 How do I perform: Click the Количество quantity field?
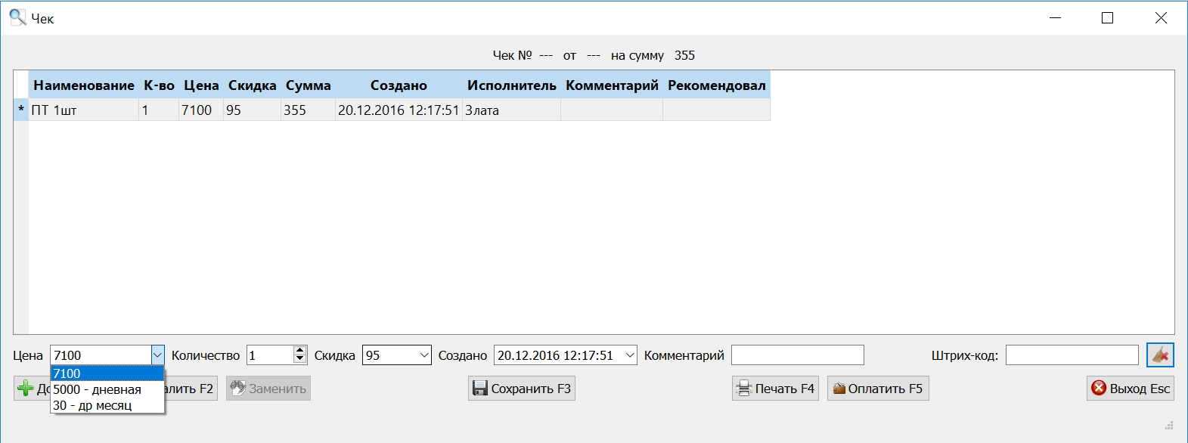270,355
